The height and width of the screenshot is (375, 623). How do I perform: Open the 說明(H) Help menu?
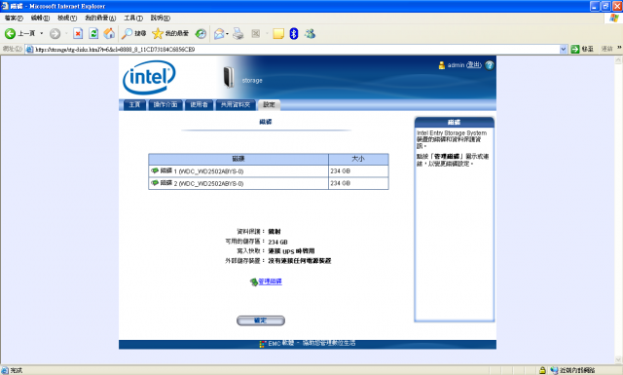(x=160, y=18)
